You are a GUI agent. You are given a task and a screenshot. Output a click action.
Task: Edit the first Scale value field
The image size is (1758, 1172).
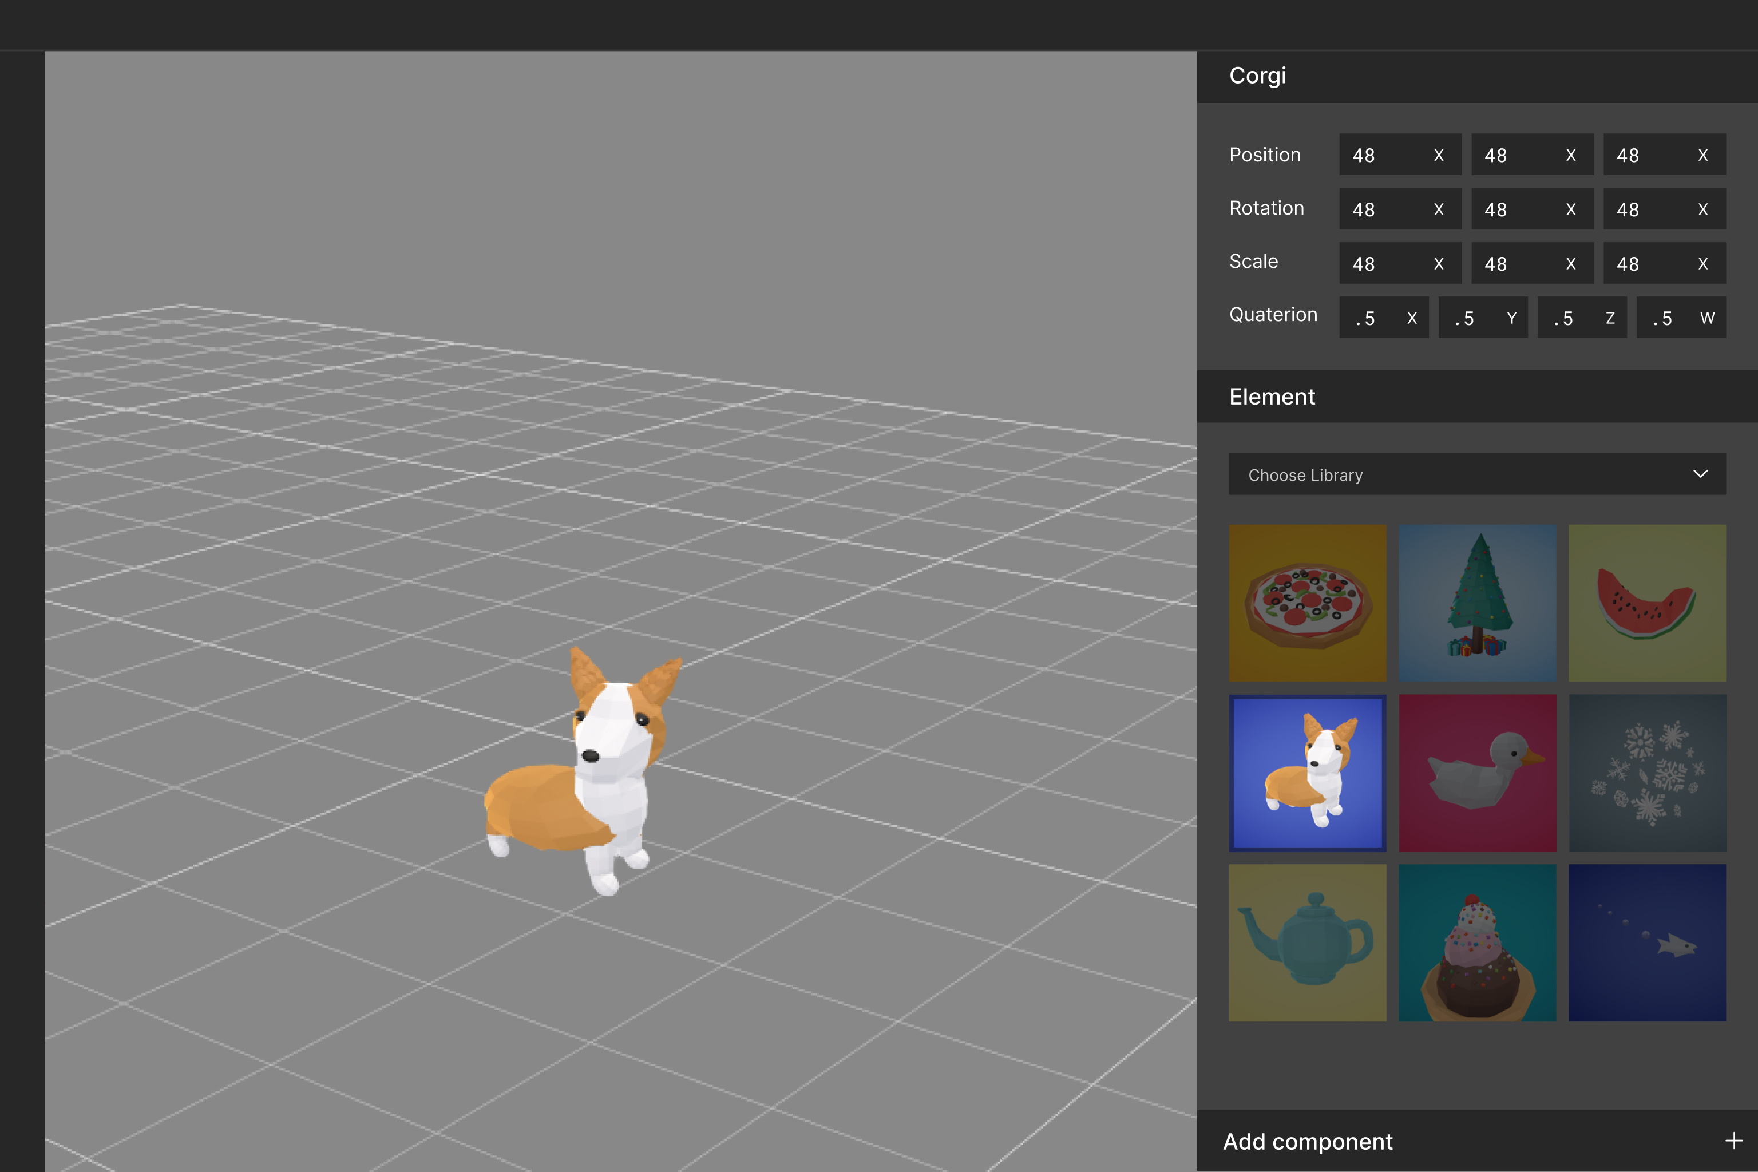(1400, 263)
